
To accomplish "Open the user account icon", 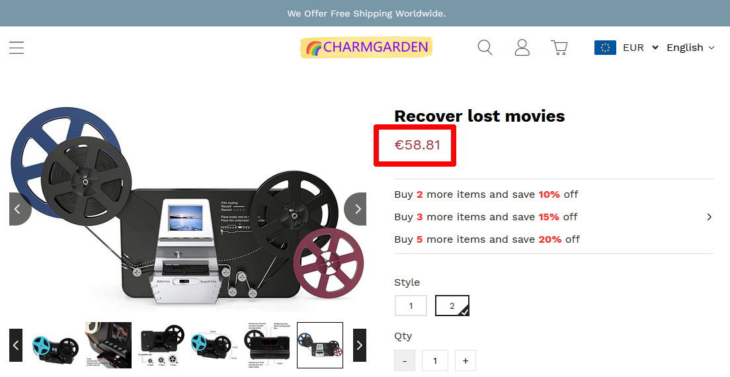I will click(x=522, y=48).
